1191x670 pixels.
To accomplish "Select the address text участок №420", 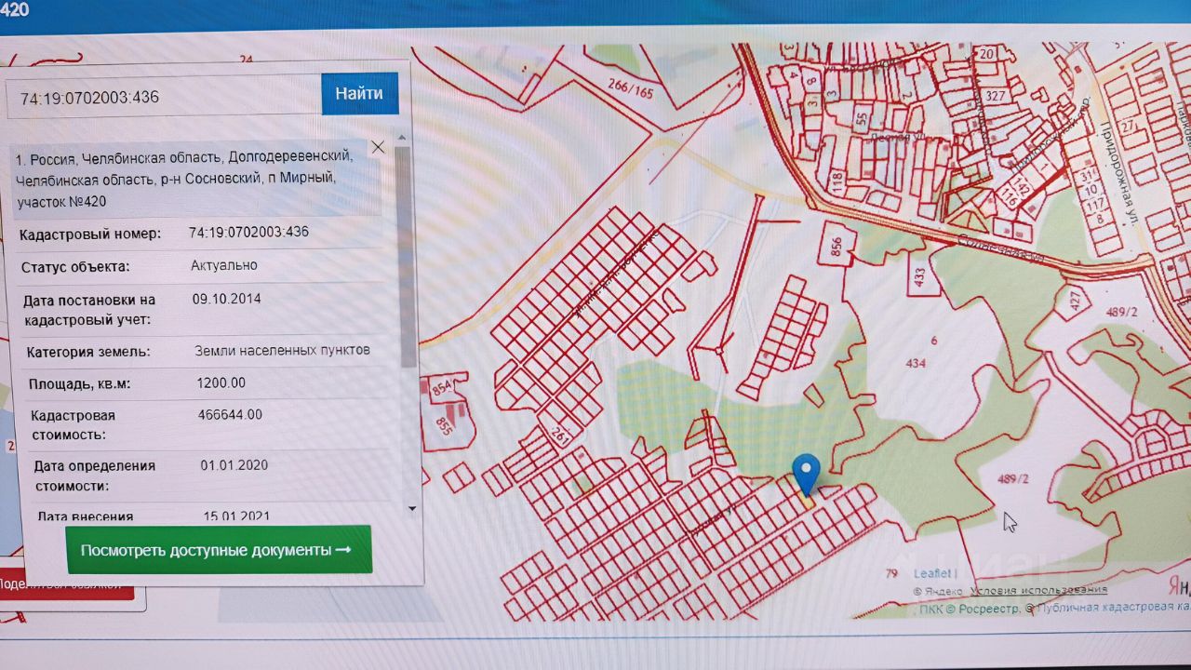I will click(61, 202).
